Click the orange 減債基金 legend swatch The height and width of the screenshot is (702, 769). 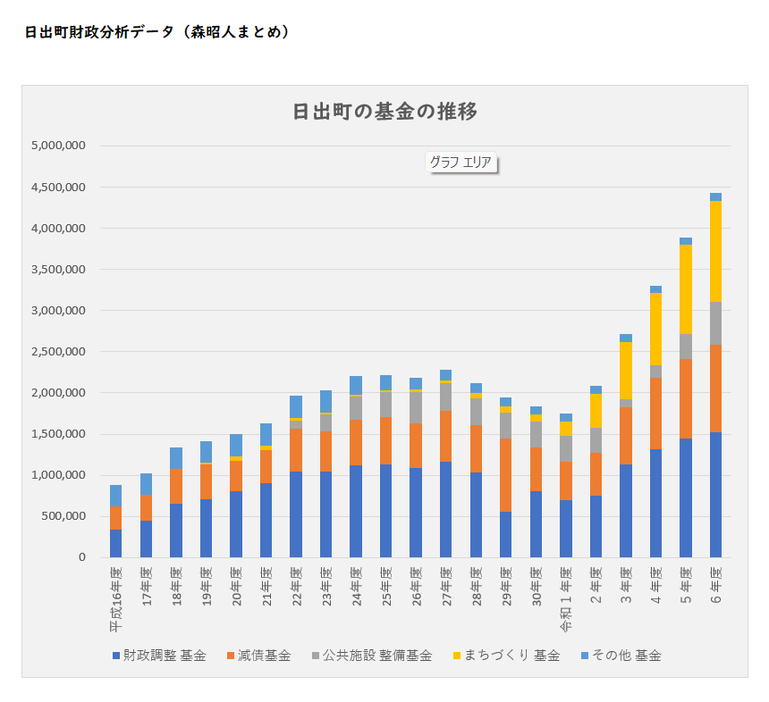(x=230, y=656)
